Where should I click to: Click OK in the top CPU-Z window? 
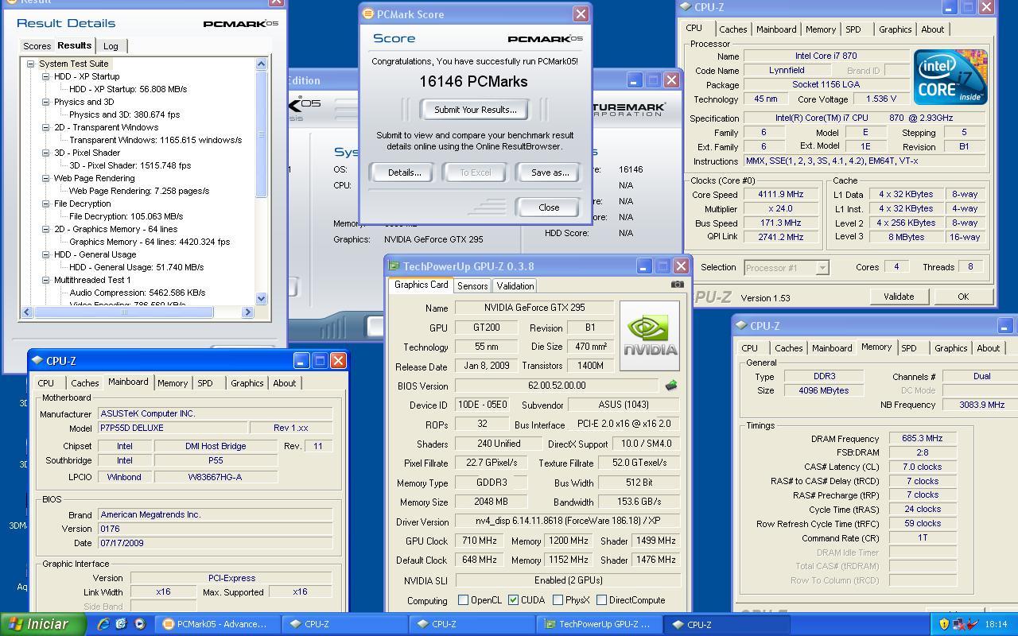point(963,297)
